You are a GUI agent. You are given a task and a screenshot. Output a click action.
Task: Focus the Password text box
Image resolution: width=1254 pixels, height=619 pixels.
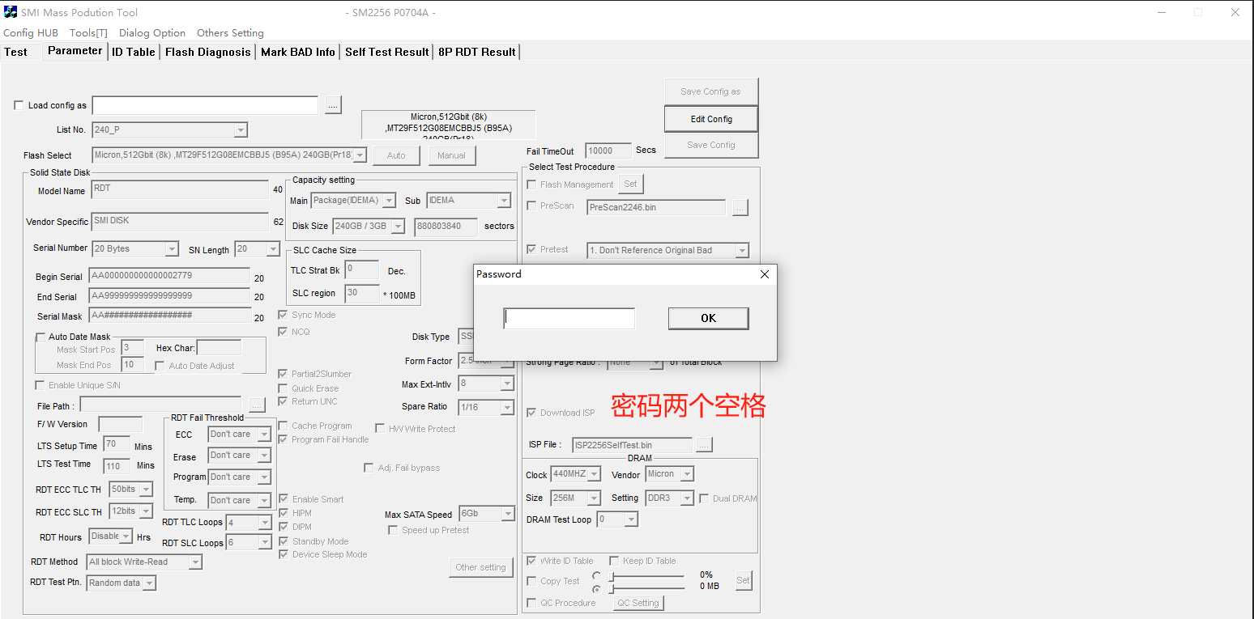point(569,318)
